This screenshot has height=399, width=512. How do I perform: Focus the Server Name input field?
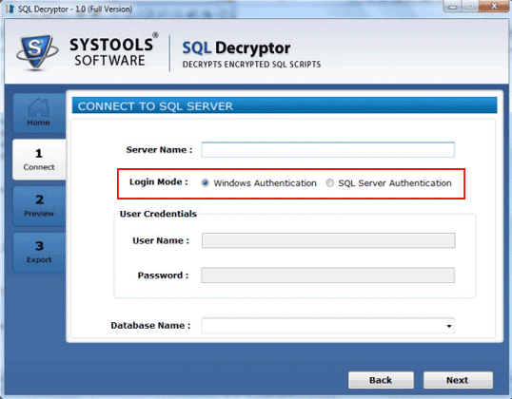(x=327, y=150)
